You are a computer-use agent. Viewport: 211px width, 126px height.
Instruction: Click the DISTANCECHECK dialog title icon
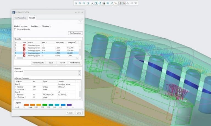click(x=13, y=12)
